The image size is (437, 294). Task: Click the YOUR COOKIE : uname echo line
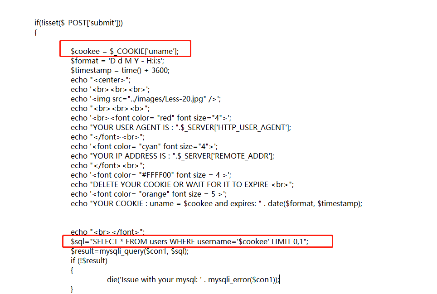[x=217, y=203]
